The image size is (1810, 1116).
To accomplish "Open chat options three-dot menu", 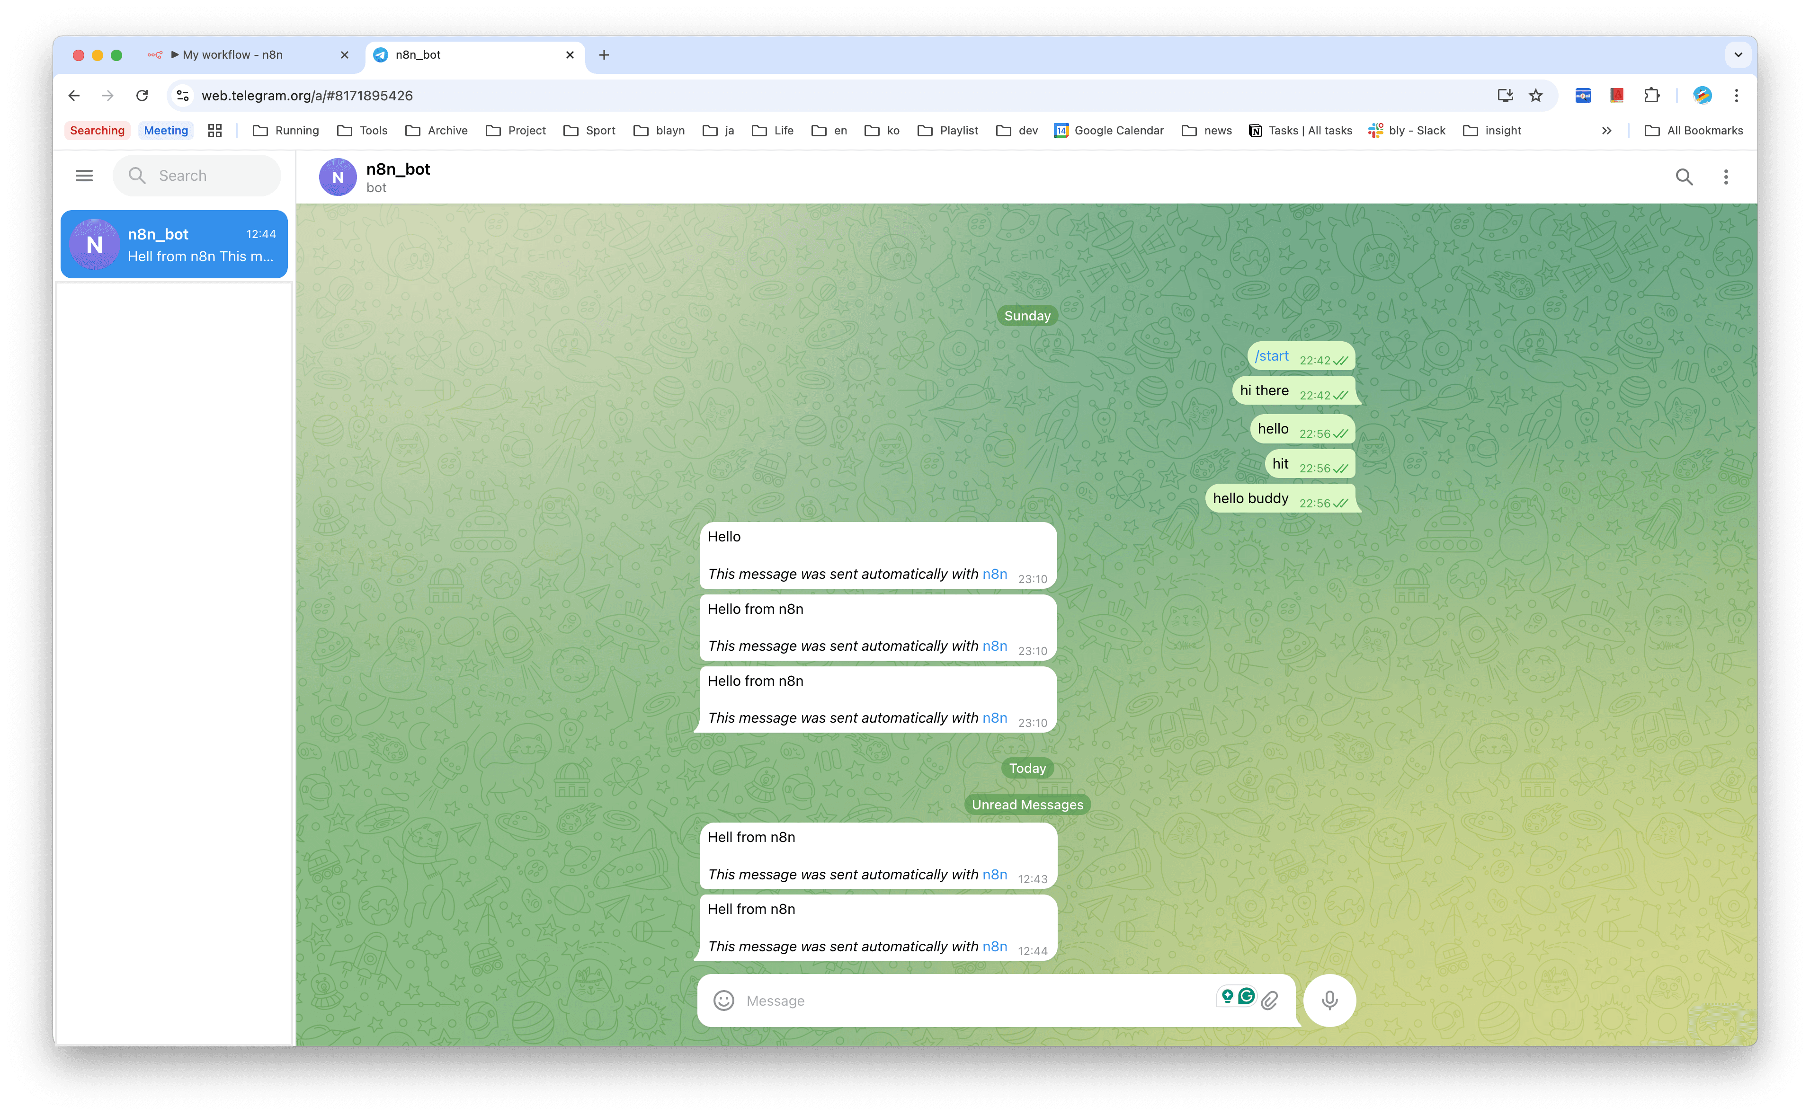I will coord(1726,177).
